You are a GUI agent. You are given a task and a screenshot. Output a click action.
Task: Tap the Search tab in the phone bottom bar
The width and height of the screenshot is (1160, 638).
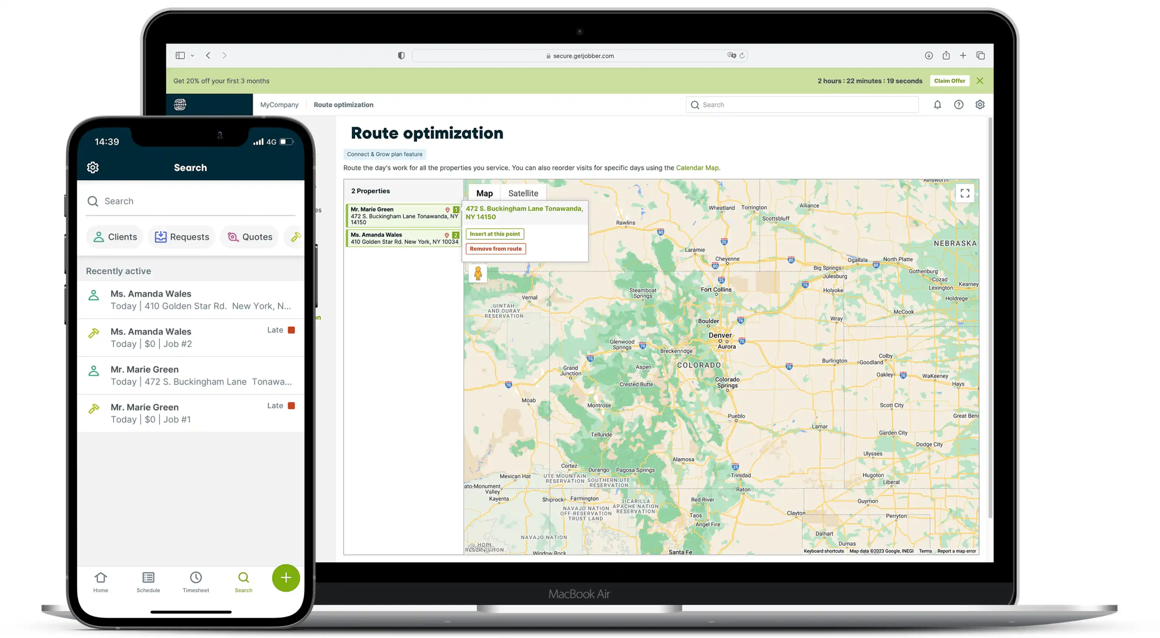[x=243, y=582]
